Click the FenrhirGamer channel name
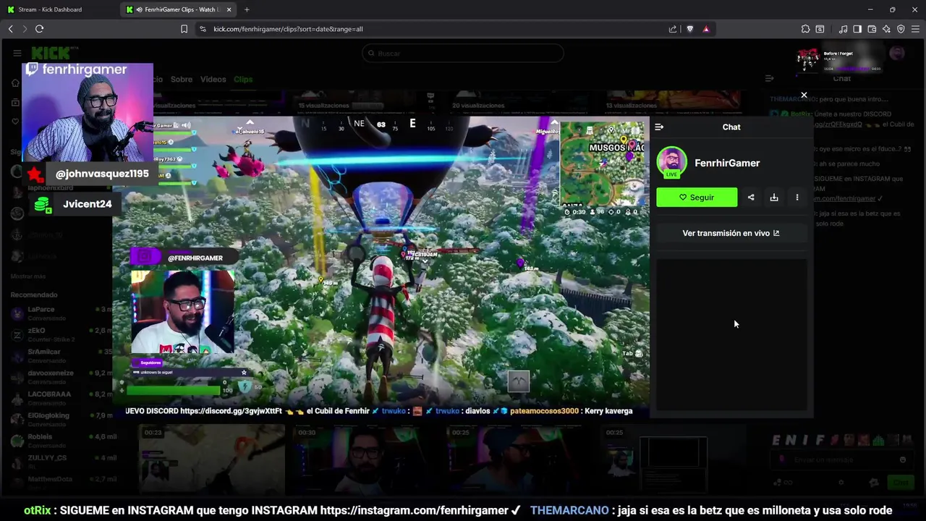Image resolution: width=926 pixels, height=521 pixels. [x=727, y=163]
